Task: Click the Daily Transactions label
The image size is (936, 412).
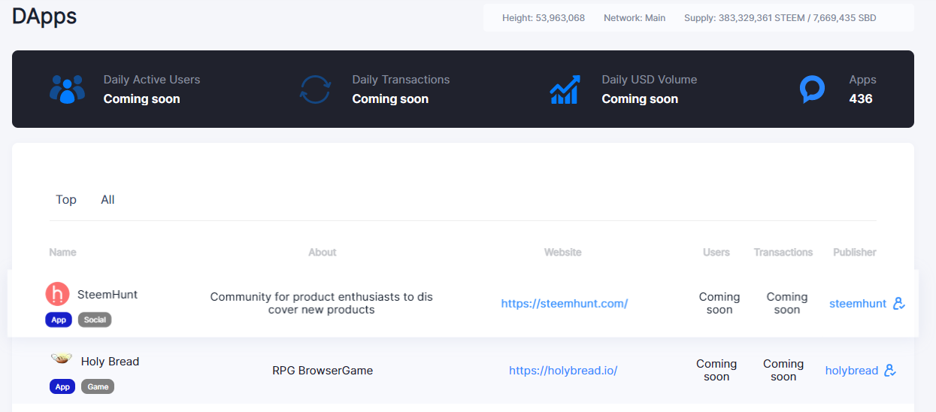Action: click(401, 80)
